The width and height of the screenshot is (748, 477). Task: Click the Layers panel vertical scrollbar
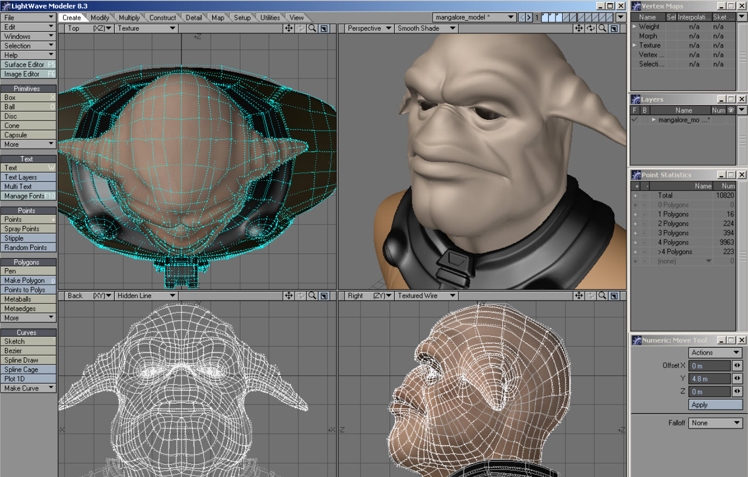742,141
